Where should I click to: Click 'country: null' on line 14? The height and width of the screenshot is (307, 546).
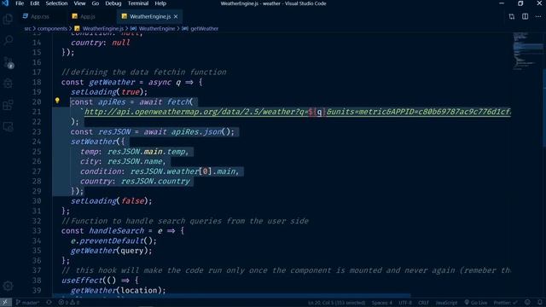click(101, 43)
